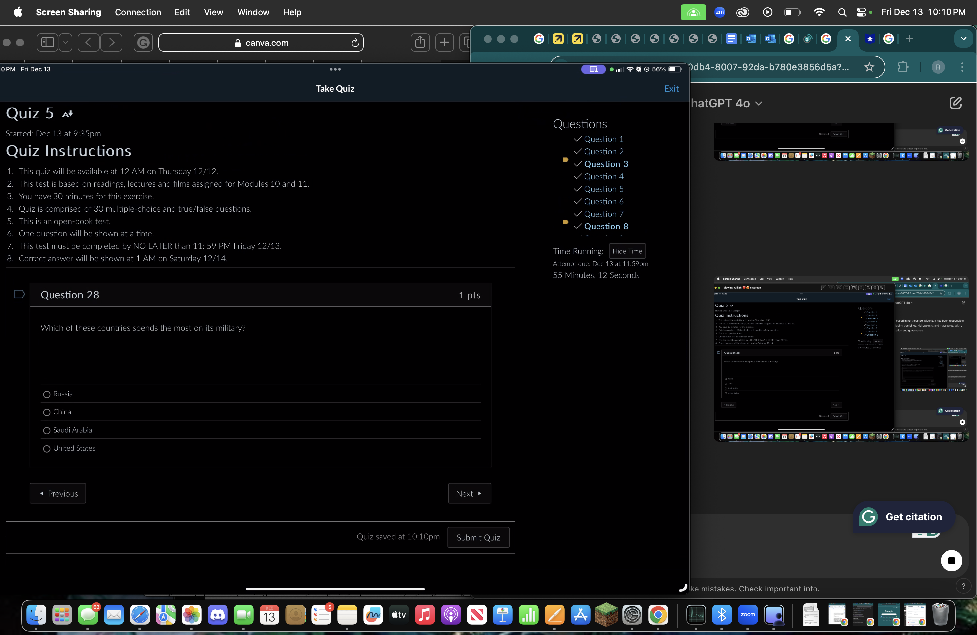This screenshot has width=977, height=635.
Task: Open Spotlight search from the menu bar
Action: [842, 12]
